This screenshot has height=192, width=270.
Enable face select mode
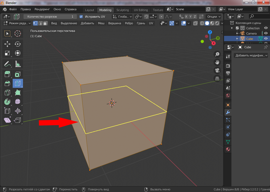pos(45,23)
